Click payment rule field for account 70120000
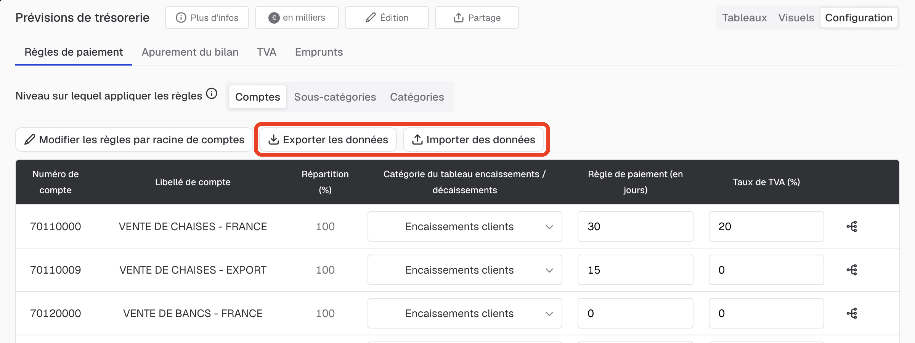The width and height of the screenshot is (915, 343). pyautogui.click(x=635, y=313)
